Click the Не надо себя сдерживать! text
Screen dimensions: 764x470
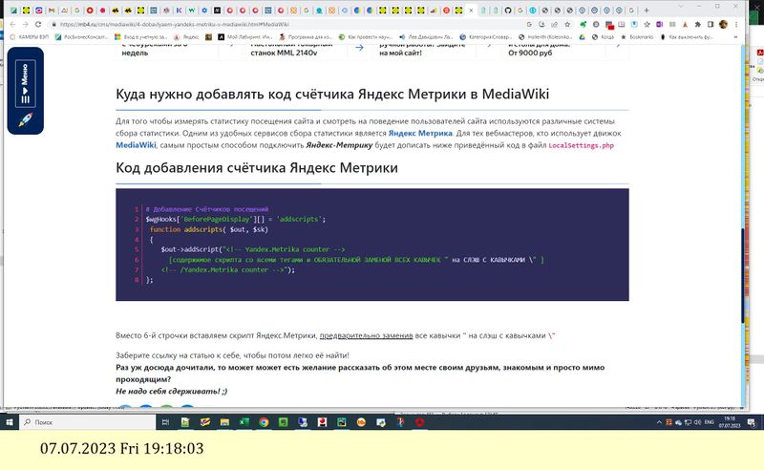pyautogui.click(x=172, y=391)
